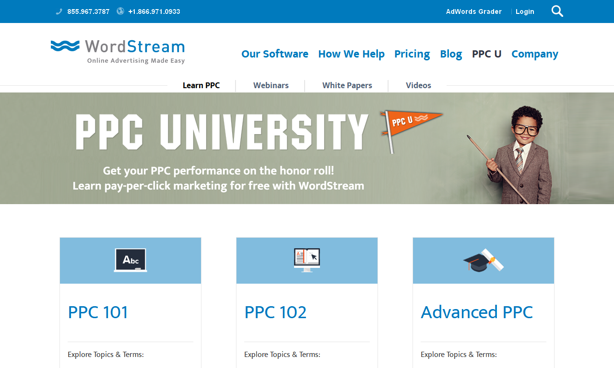Switch to the Learn PPC tab
The image size is (614, 368).
(201, 85)
